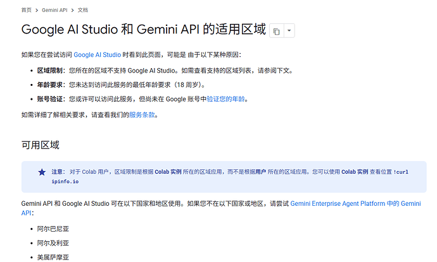Viewport: 437px width, 262px height.
Task: Click the first breadcrumb chevron separator after 首页
Action: [37, 10]
